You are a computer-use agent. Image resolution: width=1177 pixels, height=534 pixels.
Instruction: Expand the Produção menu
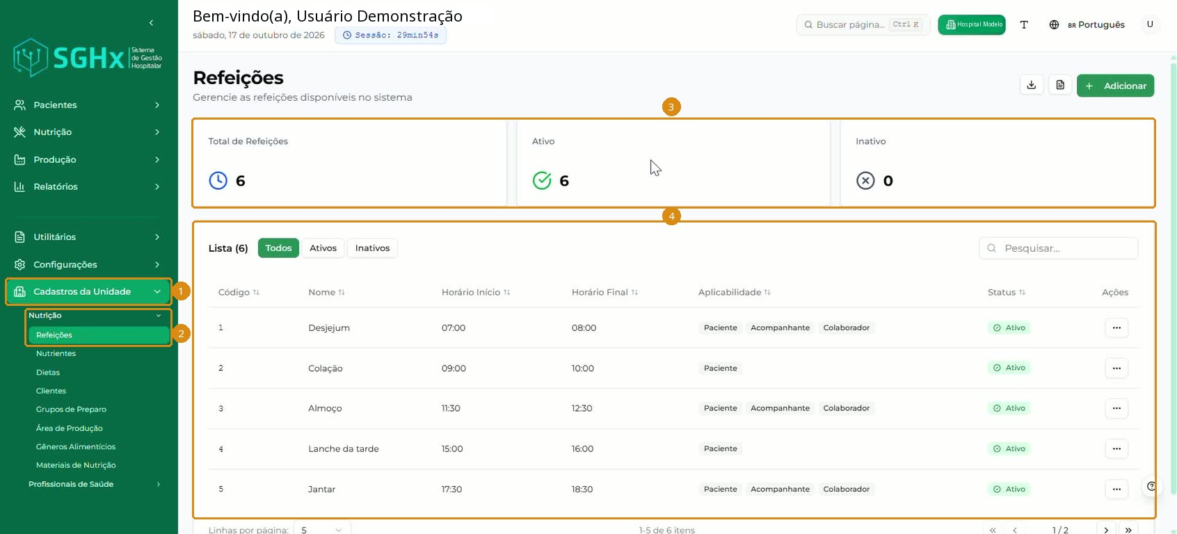[x=88, y=159]
